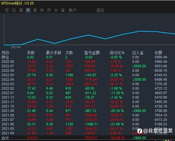Click the 路径 path button

click(x=100, y=11)
